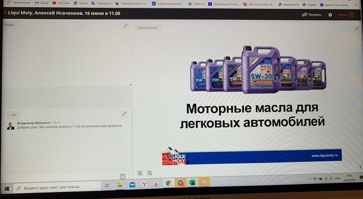The image size is (363, 199).
Task: Open the taskbar clock and date
Action: click(350, 178)
